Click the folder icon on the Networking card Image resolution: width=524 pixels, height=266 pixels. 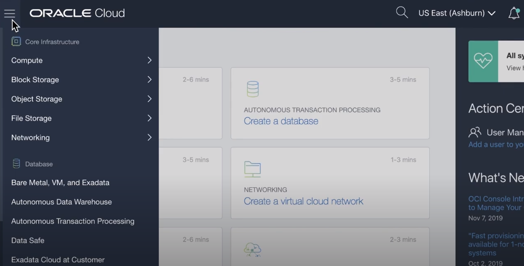(x=253, y=169)
